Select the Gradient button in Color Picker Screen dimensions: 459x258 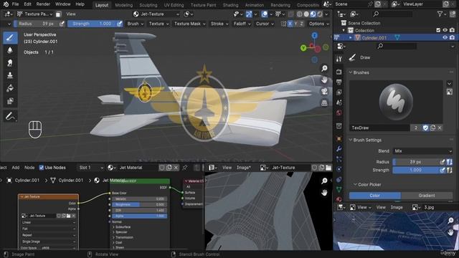[x=427, y=196]
